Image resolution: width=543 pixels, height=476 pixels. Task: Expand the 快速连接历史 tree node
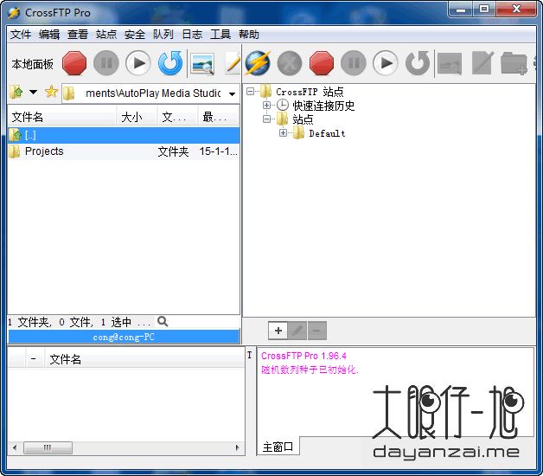pos(266,105)
